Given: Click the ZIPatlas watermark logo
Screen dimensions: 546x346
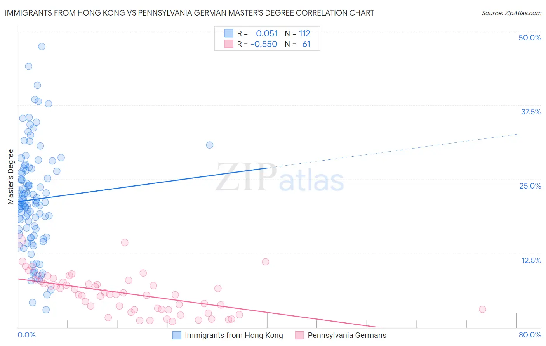Looking at the screenshot, I should [280, 178].
